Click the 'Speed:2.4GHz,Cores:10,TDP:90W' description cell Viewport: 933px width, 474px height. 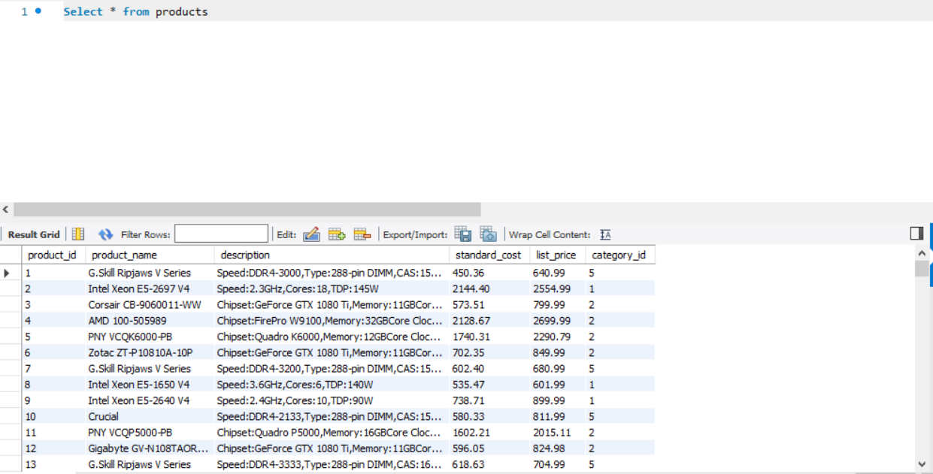332,400
